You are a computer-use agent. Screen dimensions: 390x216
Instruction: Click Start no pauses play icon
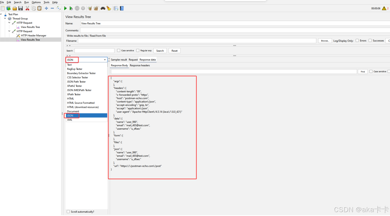coord(71,8)
